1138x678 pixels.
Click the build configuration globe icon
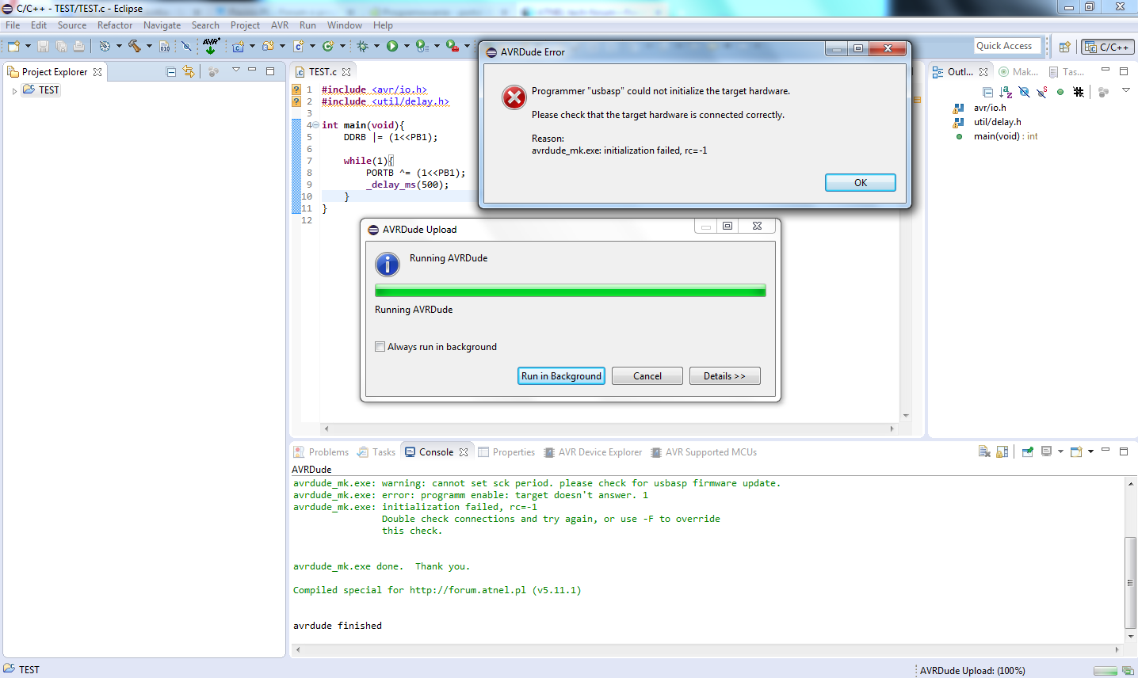[105, 46]
